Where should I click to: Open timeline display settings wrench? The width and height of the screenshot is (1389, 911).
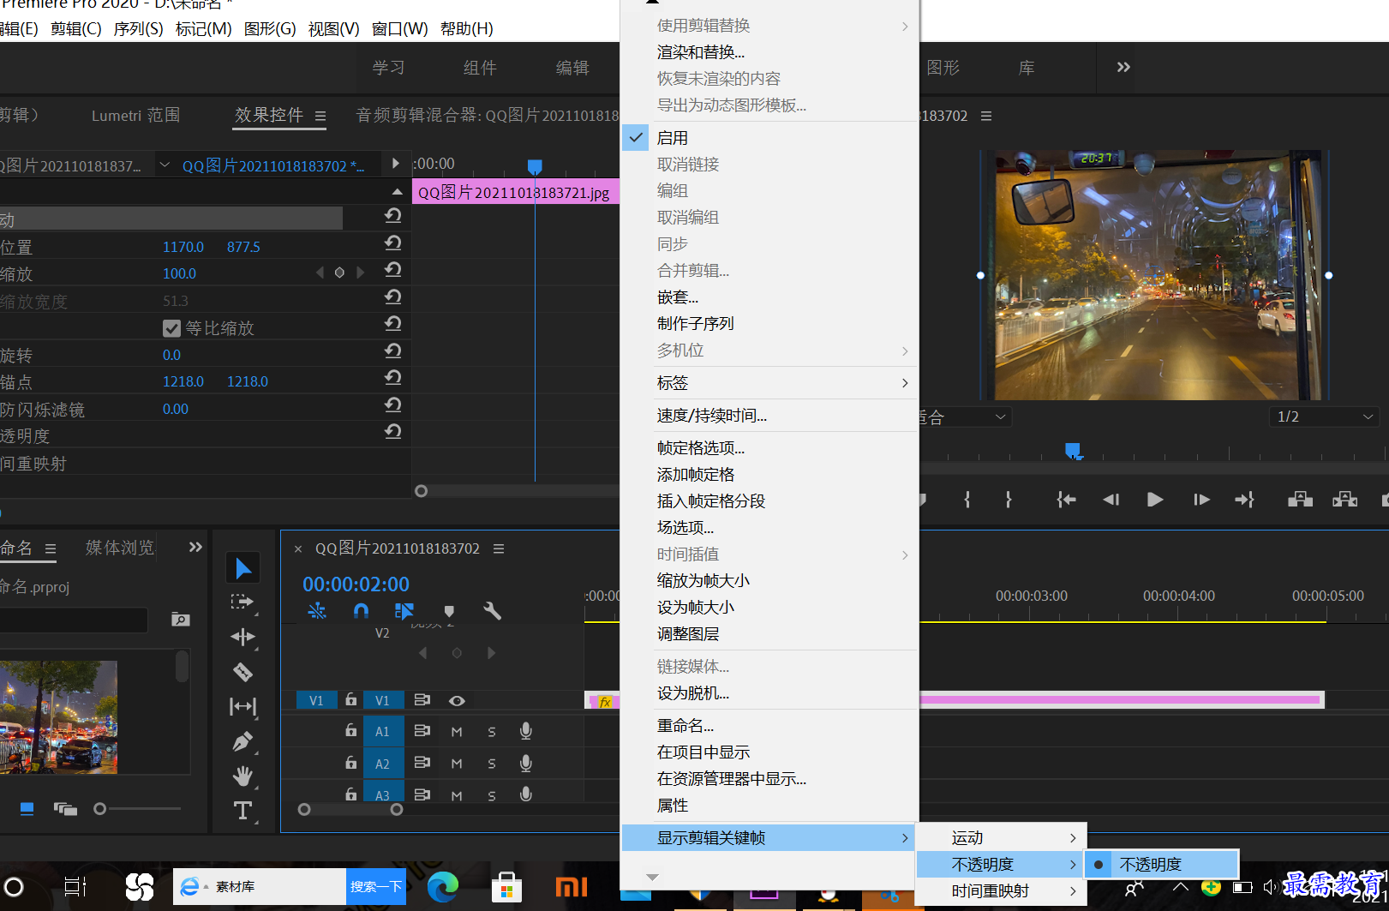coord(492,611)
